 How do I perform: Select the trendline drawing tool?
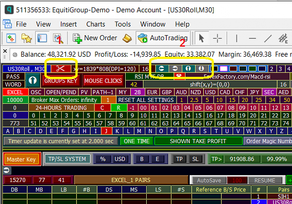(268, 38)
